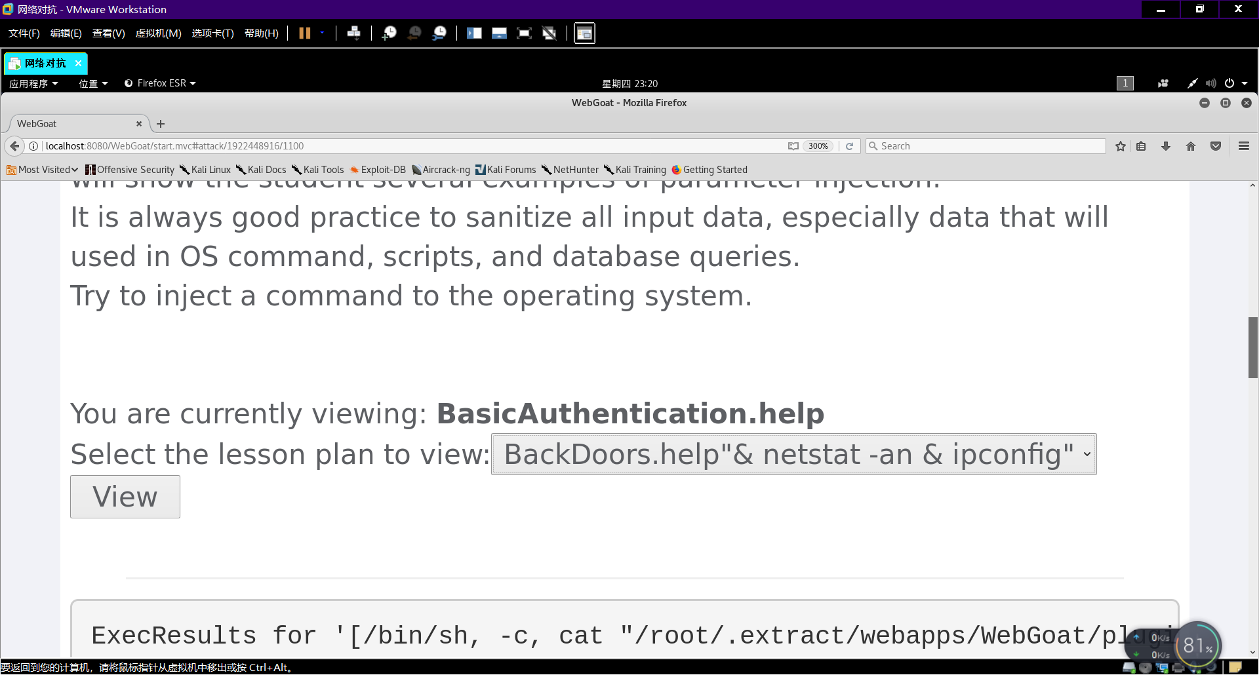Viewport: 1259px width, 675px height.
Task: Click the page vertical scrollbar thumb
Action: pyautogui.click(x=1252, y=347)
